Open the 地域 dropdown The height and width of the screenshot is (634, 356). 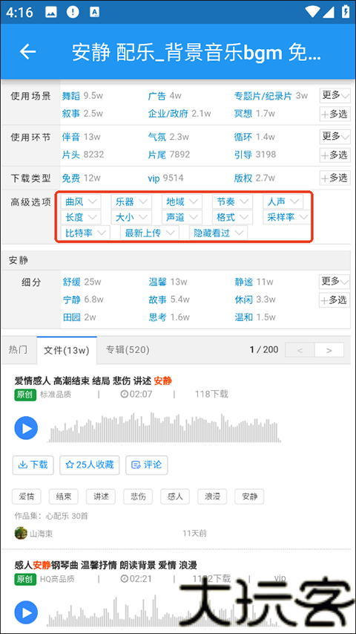pyautogui.click(x=182, y=201)
